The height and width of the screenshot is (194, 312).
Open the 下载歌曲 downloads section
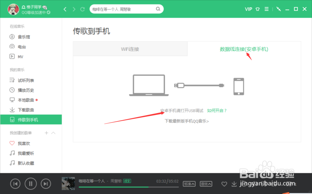25,110
